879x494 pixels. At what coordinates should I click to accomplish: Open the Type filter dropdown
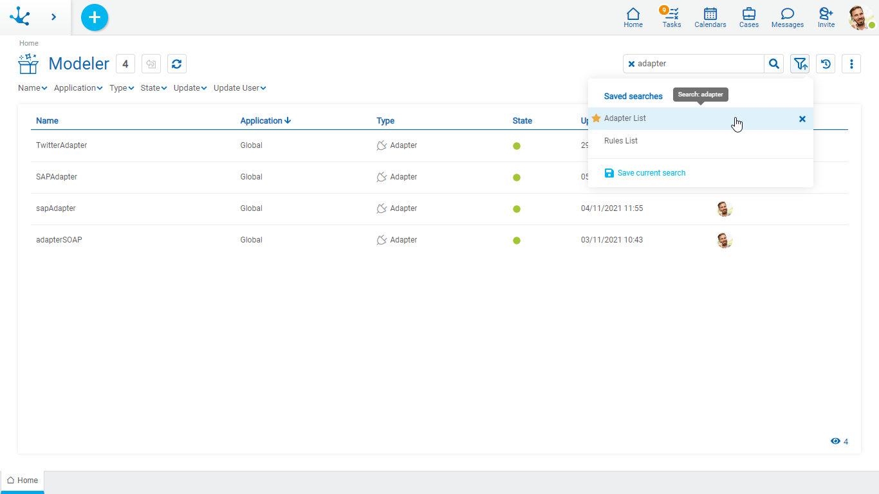122,88
